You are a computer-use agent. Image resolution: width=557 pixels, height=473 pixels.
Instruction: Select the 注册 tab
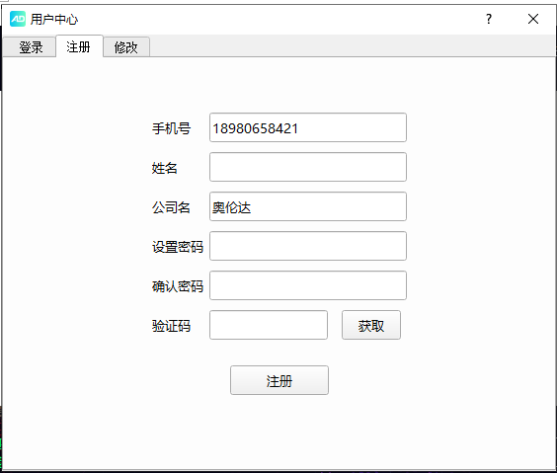click(79, 46)
